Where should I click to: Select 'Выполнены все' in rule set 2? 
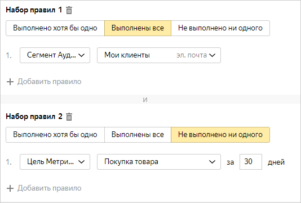(138, 135)
